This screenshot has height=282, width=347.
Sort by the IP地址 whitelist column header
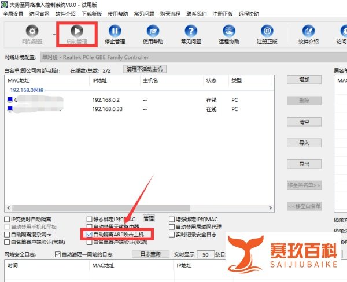point(115,80)
